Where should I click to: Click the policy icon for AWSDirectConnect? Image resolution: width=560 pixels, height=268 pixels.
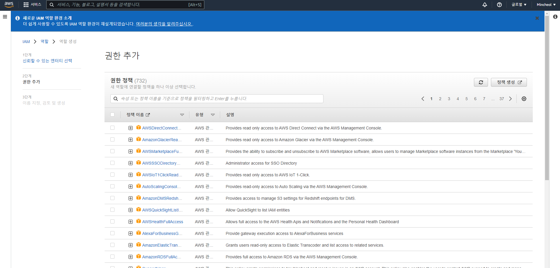[x=139, y=127]
